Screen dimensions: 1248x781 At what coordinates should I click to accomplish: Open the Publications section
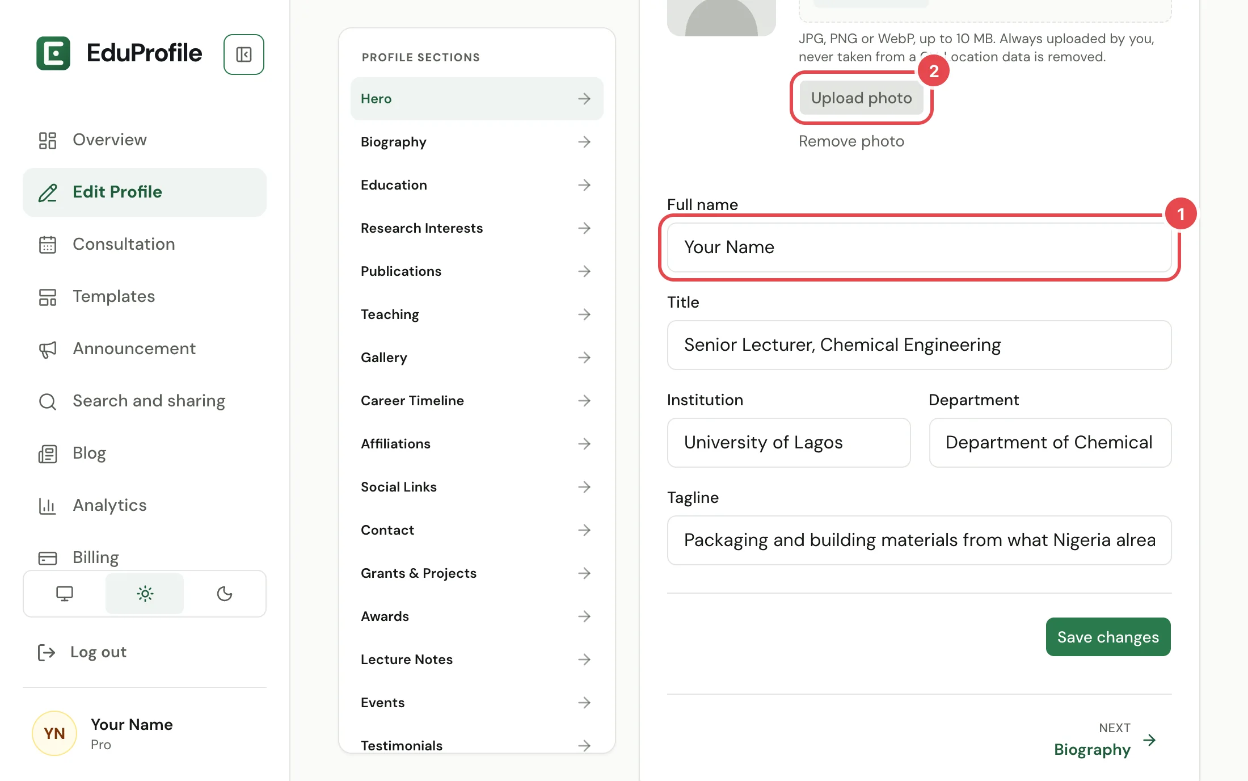(x=477, y=271)
